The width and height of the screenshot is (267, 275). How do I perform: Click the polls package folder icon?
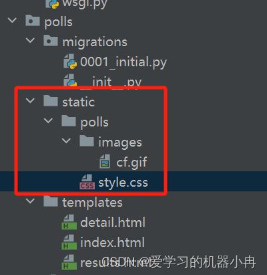[33, 21]
